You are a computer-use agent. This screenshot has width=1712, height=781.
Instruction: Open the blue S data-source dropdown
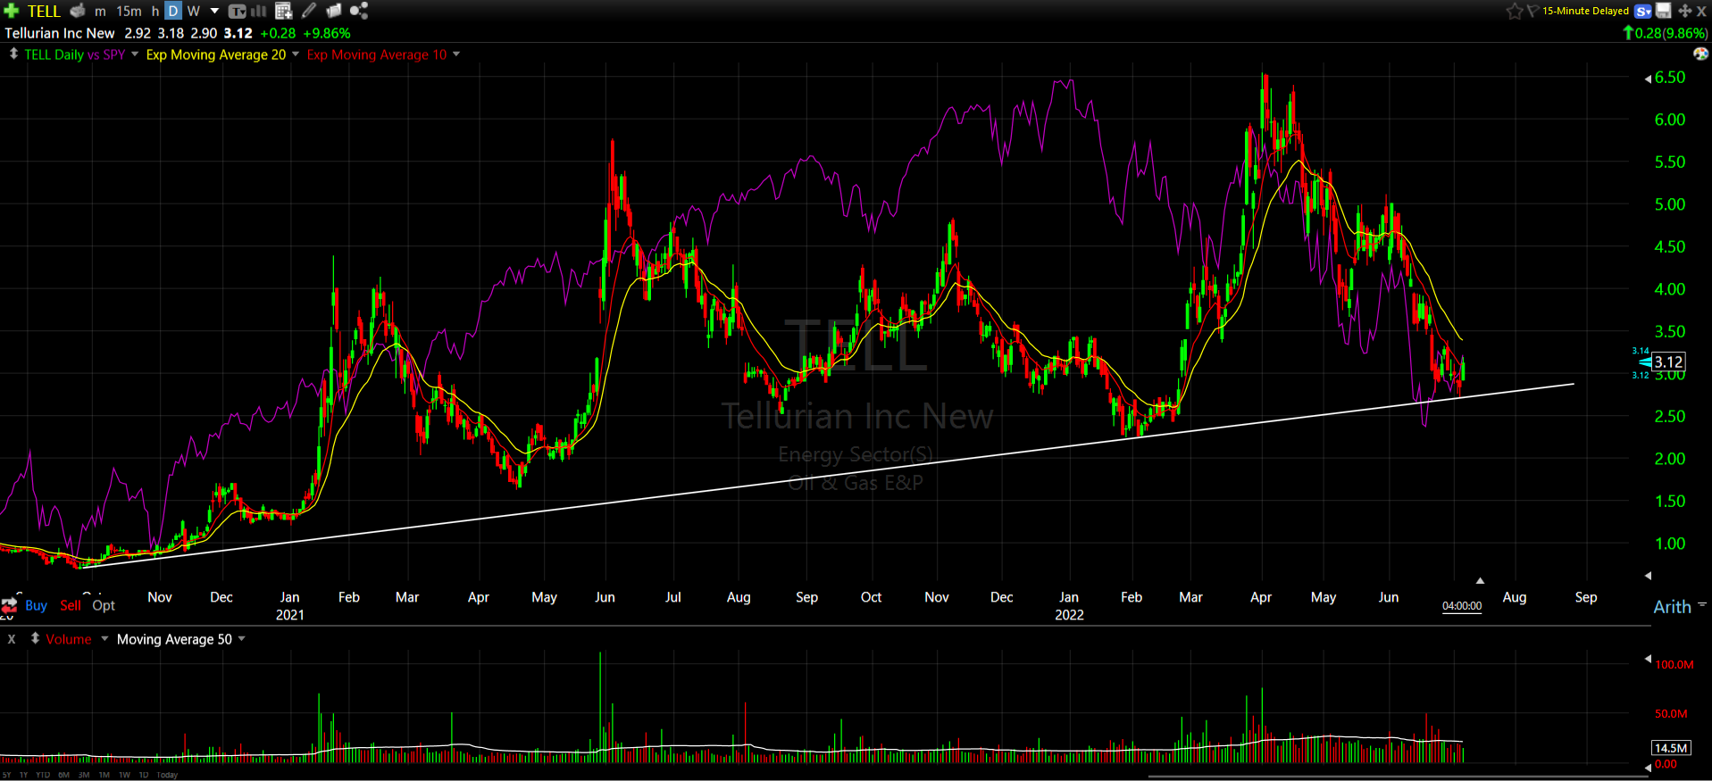coord(1642,11)
